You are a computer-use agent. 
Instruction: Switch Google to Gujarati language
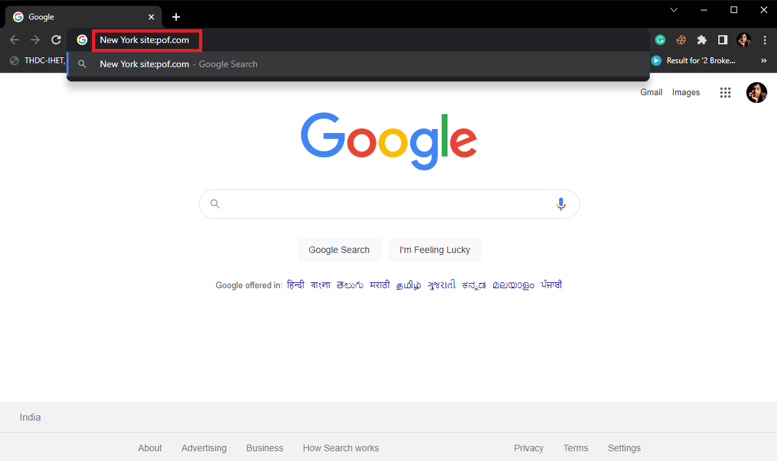tap(441, 285)
